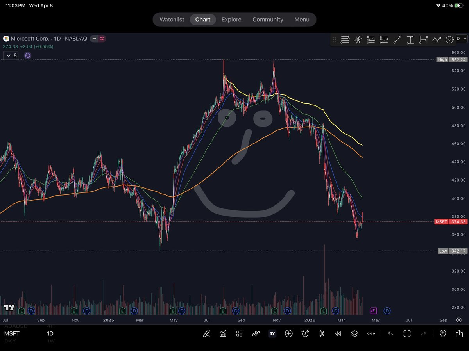Grab the drawing toolbar drag handle
Screen dimensions: 469x351
pos(334,39)
